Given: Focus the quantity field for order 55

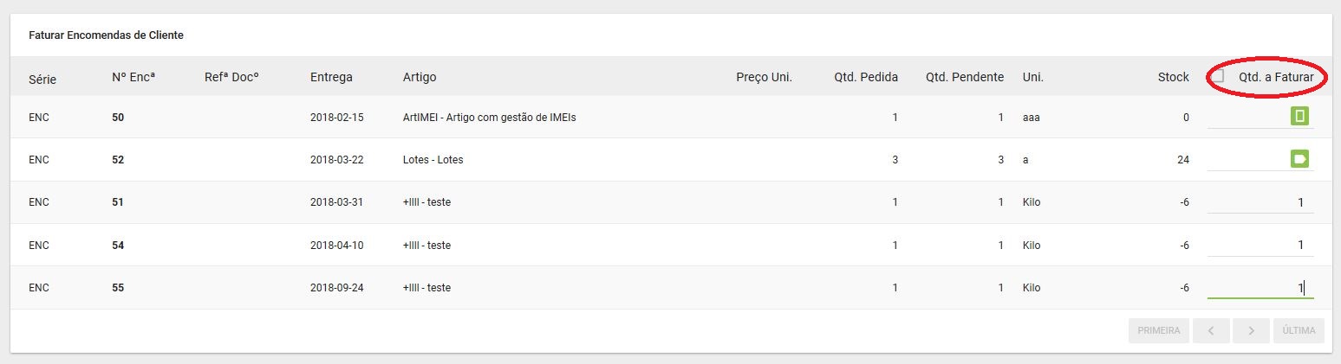Looking at the screenshot, I should coord(1260,288).
